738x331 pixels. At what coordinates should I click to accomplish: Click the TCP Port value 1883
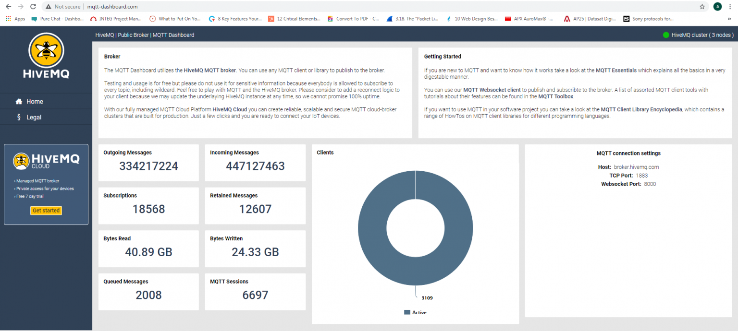642,176
